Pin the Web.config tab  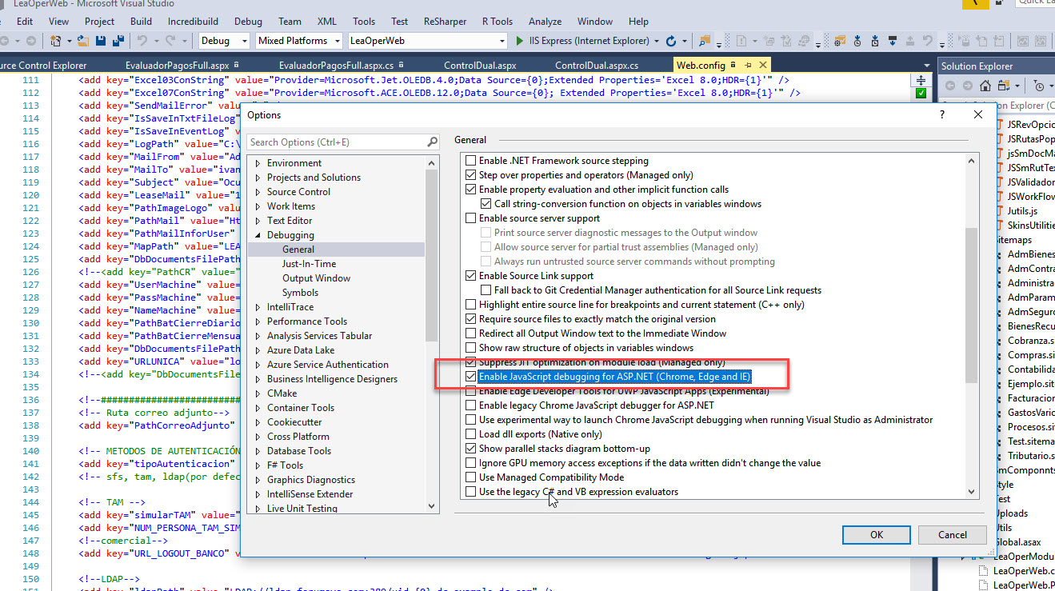pos(747,66)
